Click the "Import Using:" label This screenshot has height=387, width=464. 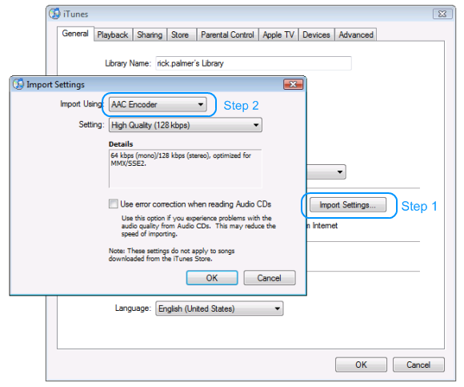(82, 104)
